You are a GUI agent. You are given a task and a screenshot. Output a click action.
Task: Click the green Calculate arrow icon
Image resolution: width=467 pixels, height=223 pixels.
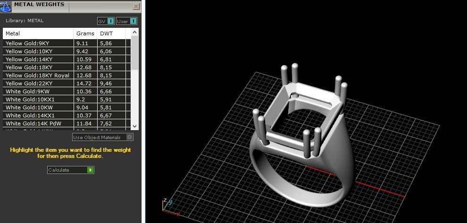[91, 170]
